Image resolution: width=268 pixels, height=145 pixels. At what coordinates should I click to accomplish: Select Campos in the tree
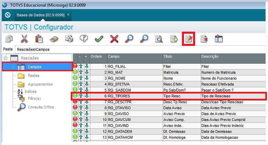tap(35, 67)
